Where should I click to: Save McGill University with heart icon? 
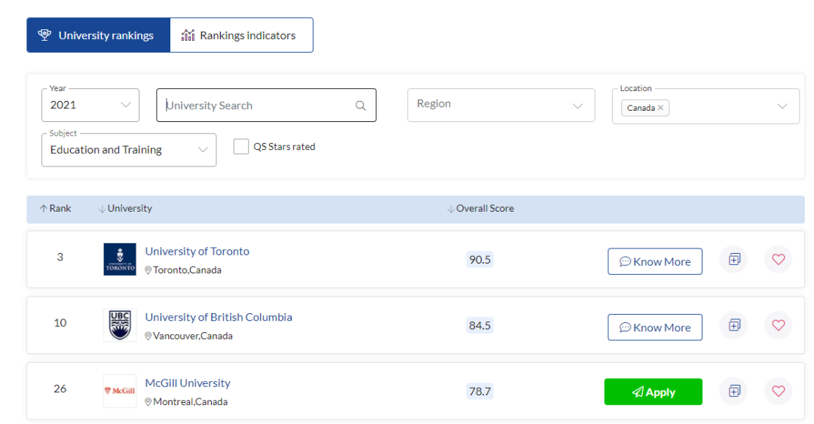(x=778, y=391)
